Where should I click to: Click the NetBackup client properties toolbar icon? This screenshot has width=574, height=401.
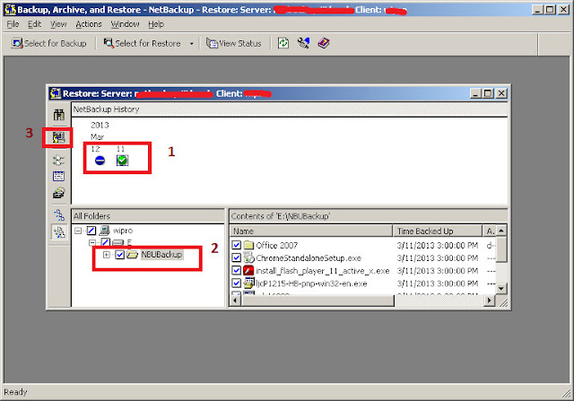coord(303,43)
